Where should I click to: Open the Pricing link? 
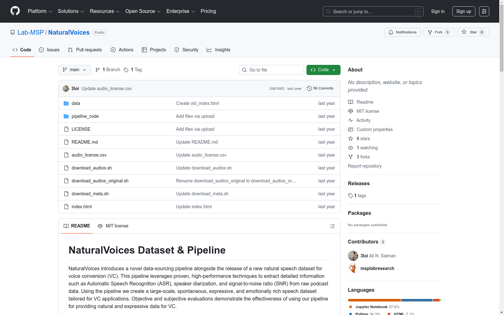click(208, 11)
